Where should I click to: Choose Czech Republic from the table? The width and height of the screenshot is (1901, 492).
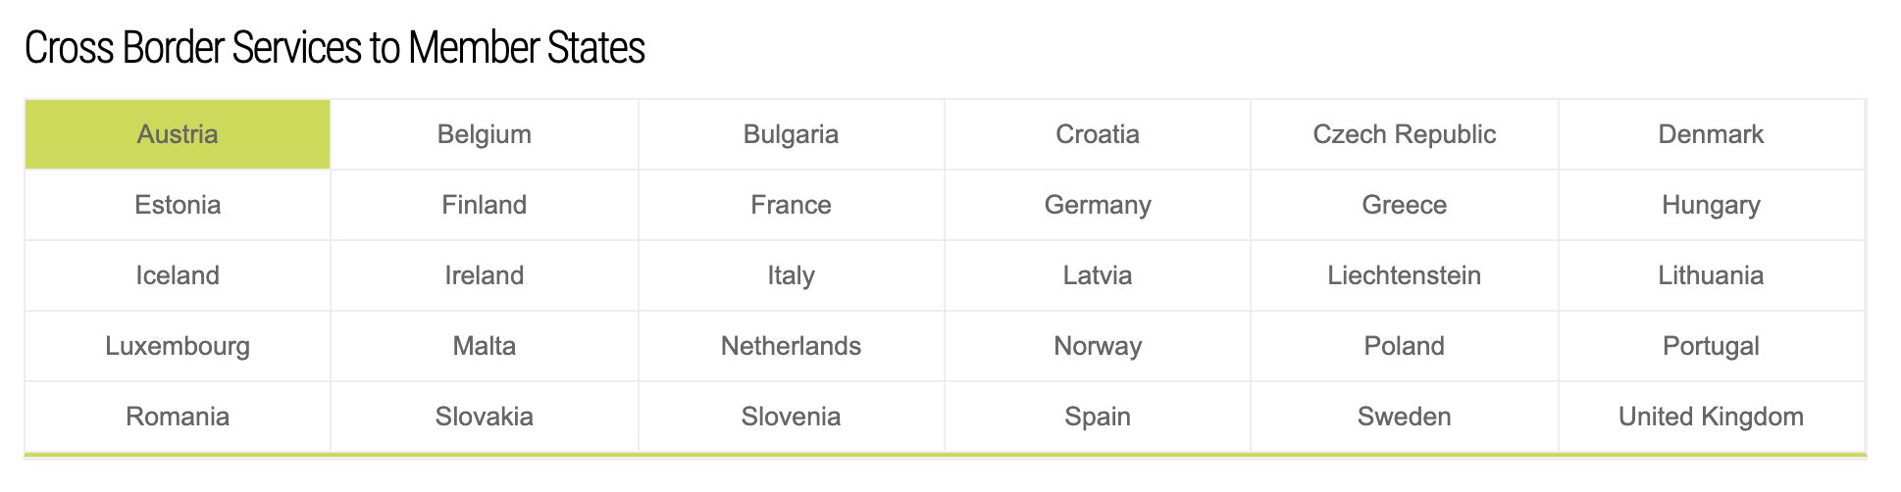click(1404, 134)
